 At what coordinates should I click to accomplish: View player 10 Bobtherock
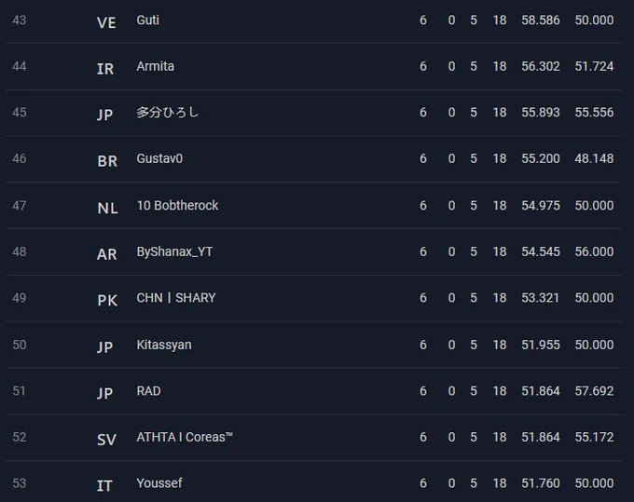[x=177, y=205]
